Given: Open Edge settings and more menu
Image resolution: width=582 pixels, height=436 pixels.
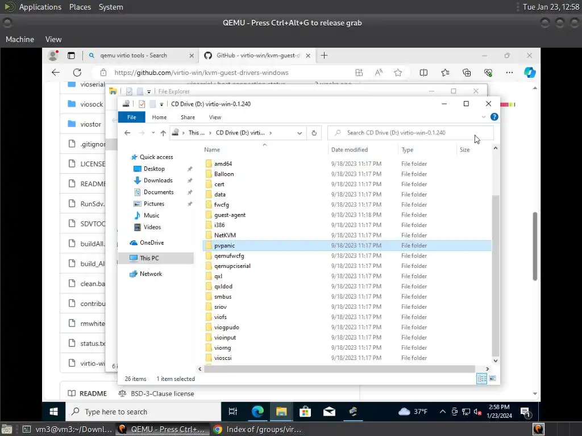Looking at the screenshot, I should point(509,73).
